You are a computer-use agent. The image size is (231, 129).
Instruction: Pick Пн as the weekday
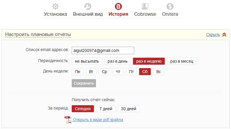[77, 72]
